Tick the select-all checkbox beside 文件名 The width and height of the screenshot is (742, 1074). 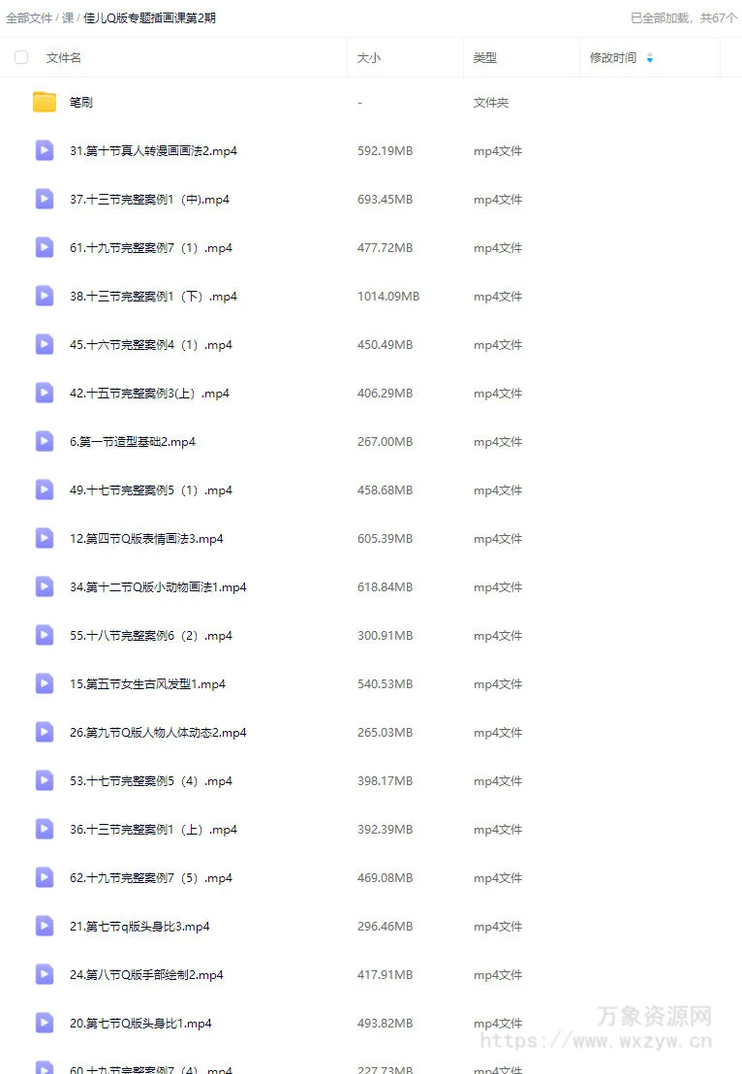coord(21,57)
